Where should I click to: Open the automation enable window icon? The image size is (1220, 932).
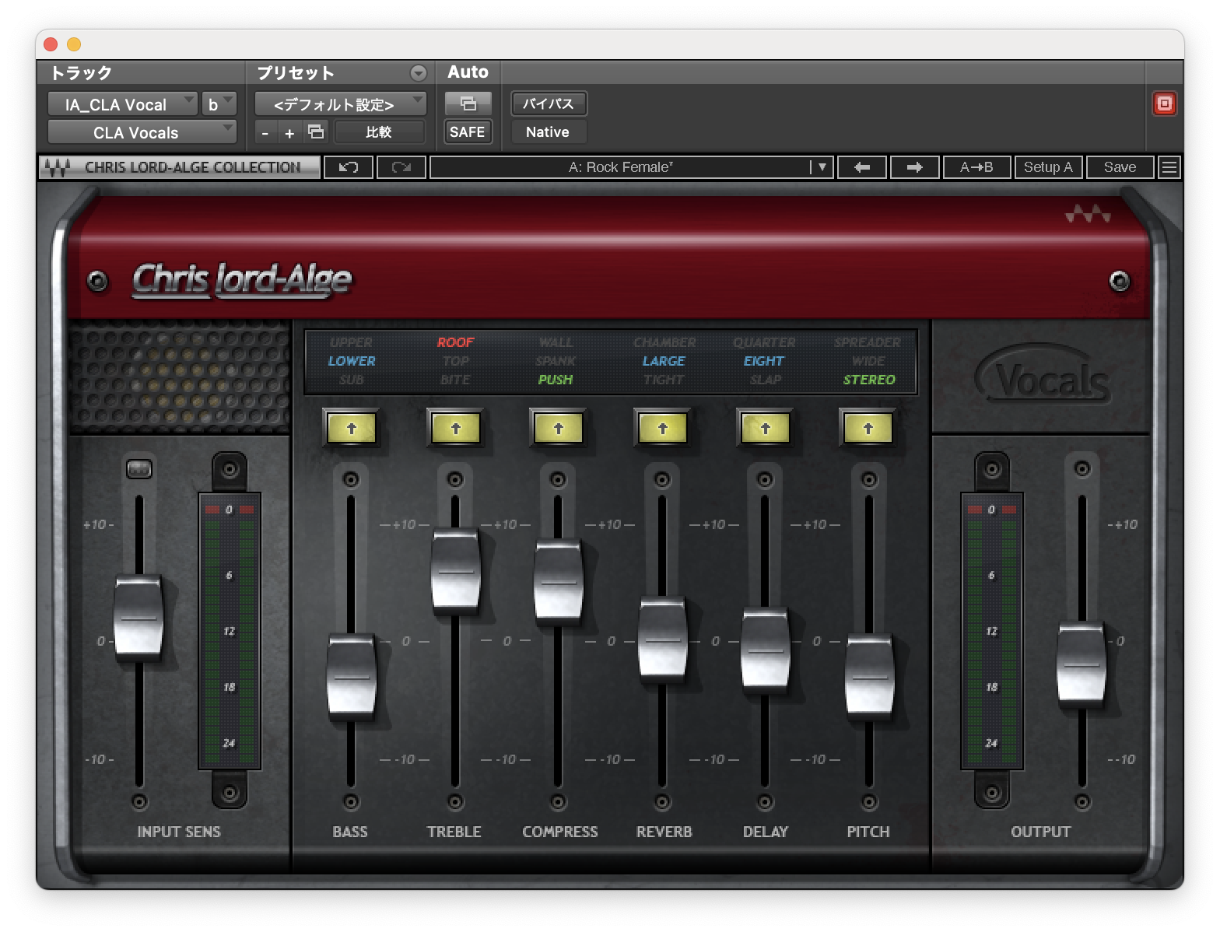(468, 103)
